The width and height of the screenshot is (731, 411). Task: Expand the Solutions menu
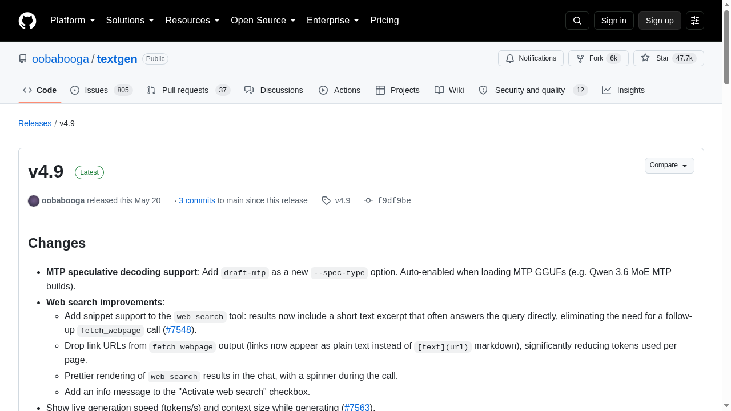(x=130, y=21)
